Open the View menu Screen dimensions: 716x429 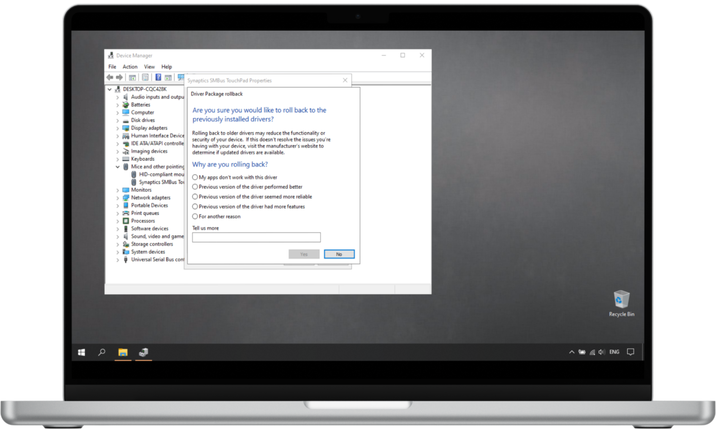click(x=149, y=67)
